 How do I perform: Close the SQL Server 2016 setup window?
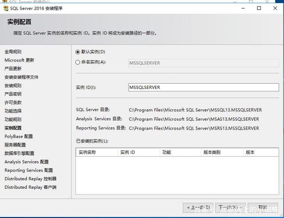click(275, 8)
